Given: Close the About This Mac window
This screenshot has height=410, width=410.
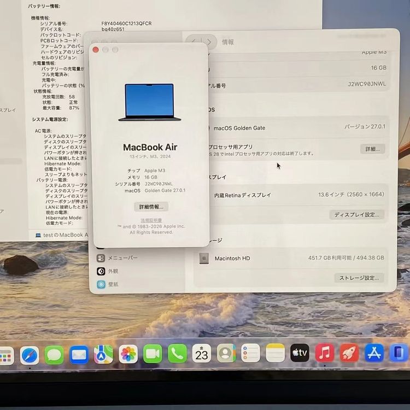Looking at the screenshot, I should point(96,50).
